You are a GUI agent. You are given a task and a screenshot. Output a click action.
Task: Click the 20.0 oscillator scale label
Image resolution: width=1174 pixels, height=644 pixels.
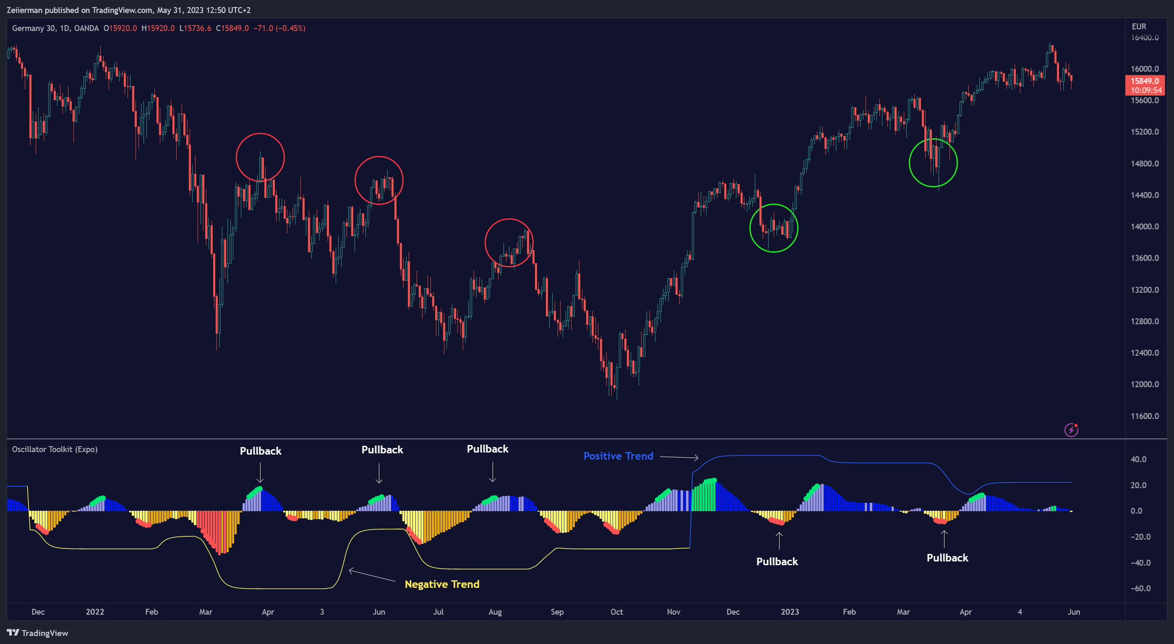pyautogui.click(x=1138, y=485)
